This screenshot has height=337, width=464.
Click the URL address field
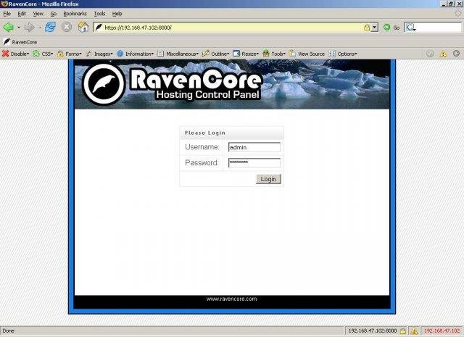[233, 28]
